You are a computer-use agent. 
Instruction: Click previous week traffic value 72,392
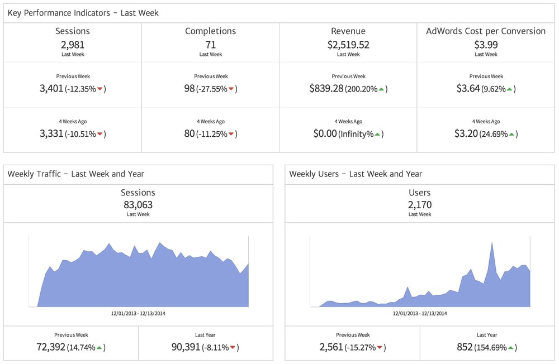click(51, 347)
